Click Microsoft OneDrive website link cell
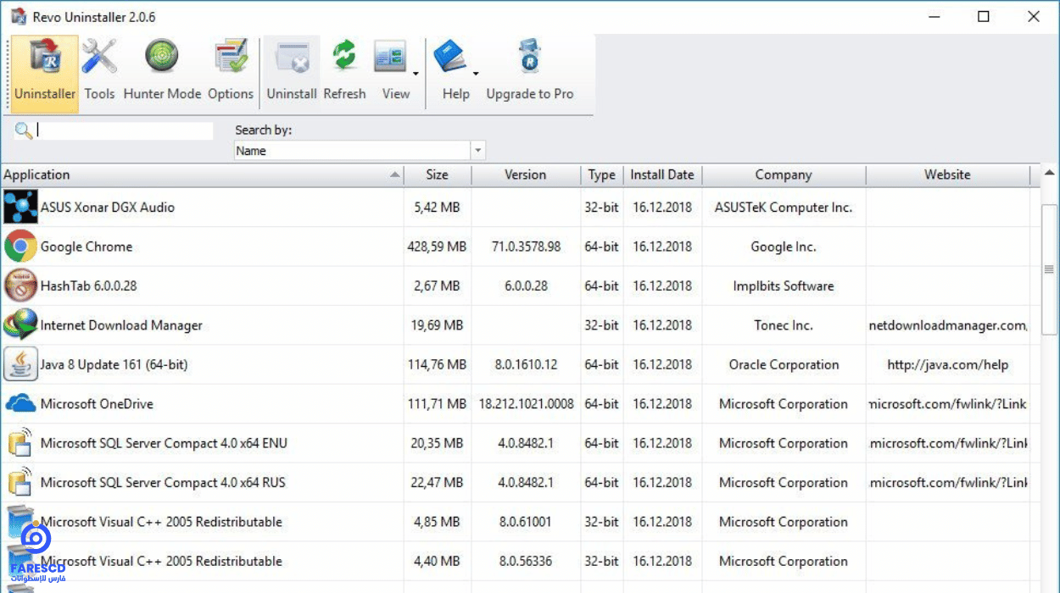This screenshot has height=593, width=1060. pyautogui.click(x=948, y=404)
